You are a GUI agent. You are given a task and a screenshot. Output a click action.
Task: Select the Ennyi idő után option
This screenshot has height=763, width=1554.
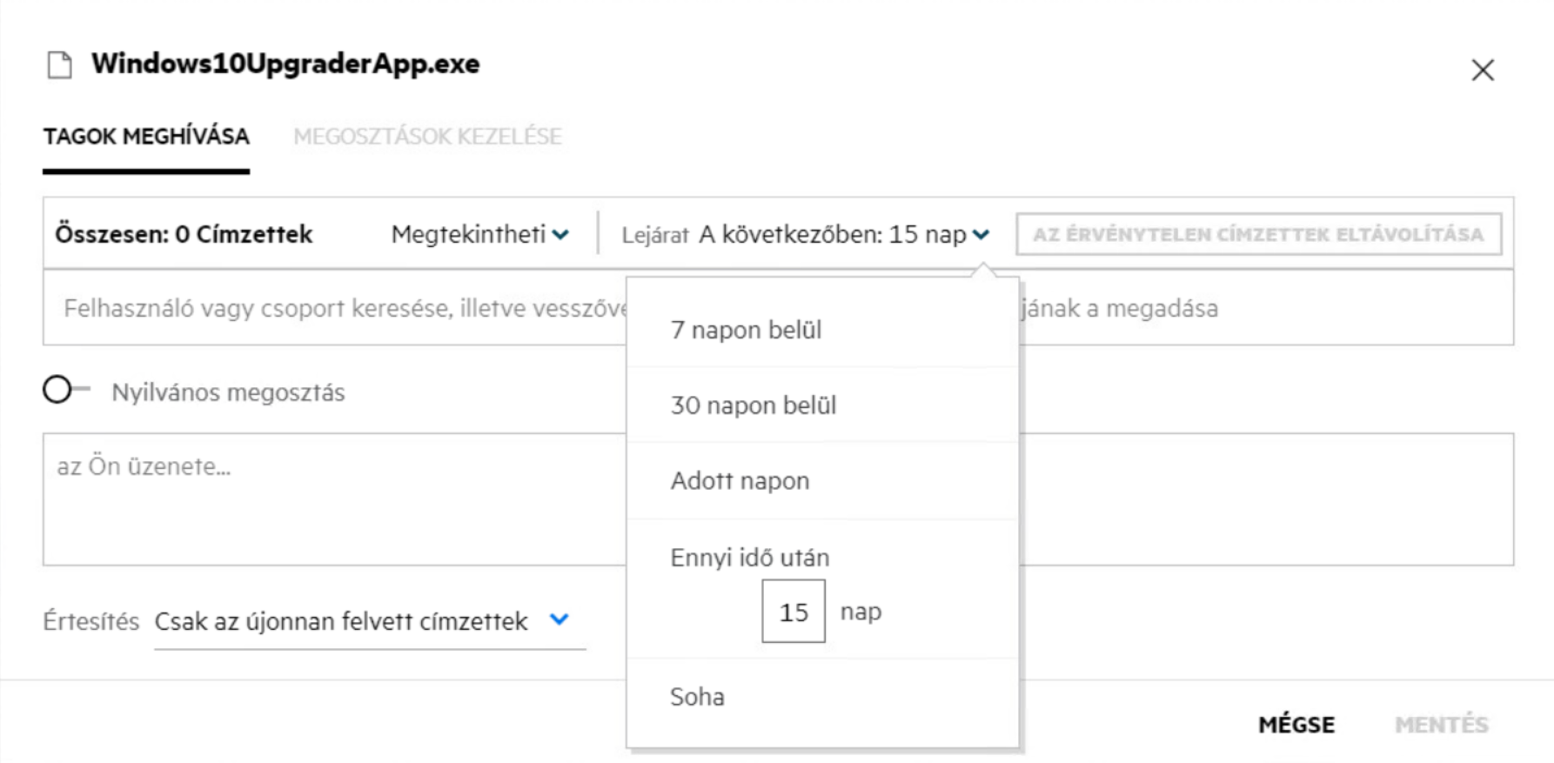tap(749, 558)
